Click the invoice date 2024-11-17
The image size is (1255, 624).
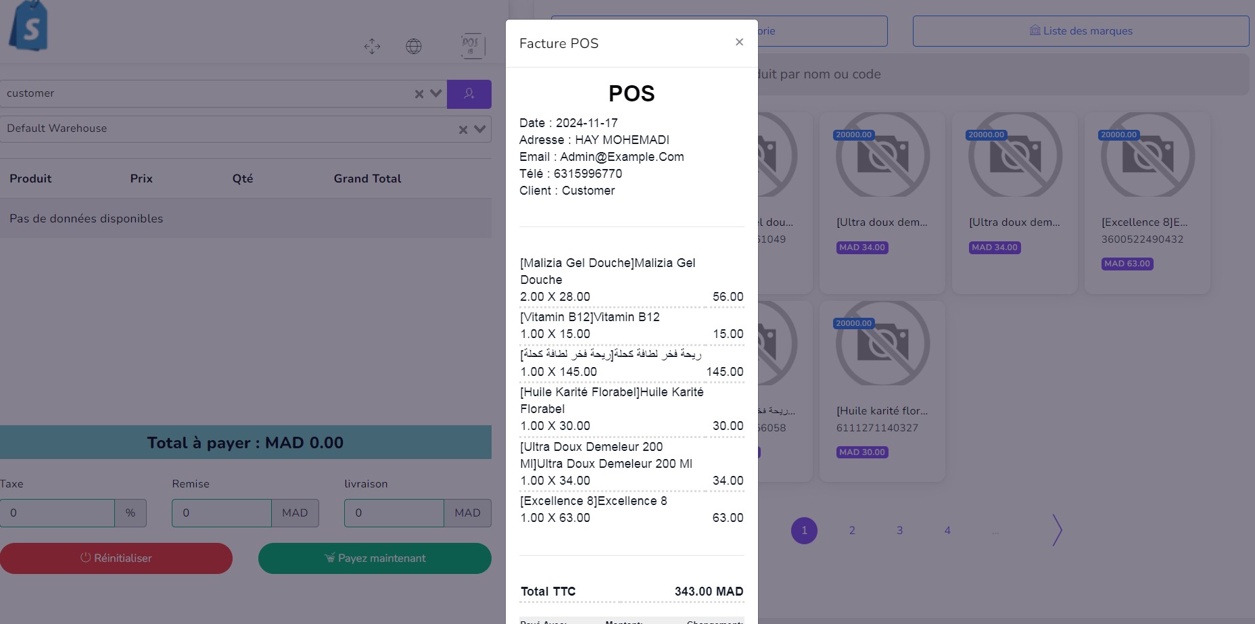point(587,123)
